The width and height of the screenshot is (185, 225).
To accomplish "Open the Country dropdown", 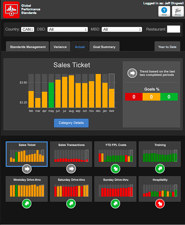I will [x=28, y=29].
